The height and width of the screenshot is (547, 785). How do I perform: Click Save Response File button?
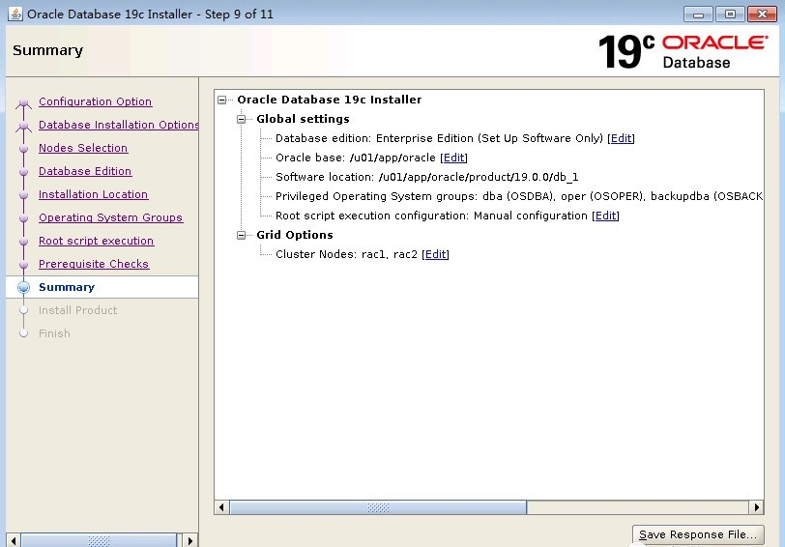698,534
